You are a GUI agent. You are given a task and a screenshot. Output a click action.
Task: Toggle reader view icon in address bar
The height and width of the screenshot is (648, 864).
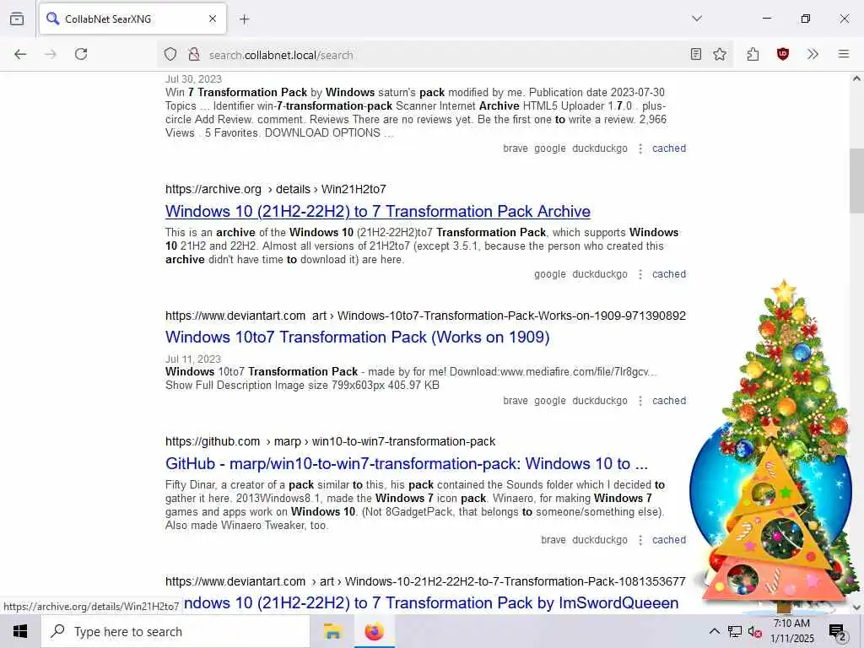[x=696, y=54]
